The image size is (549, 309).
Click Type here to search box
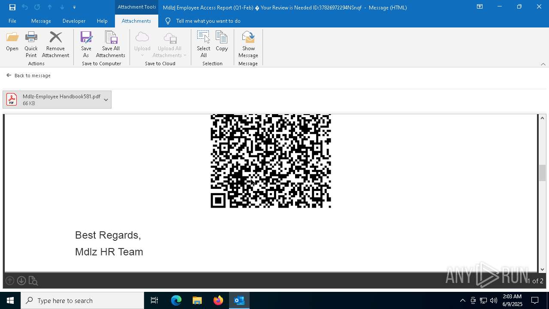pyautogui.click(x=82, y=300)
